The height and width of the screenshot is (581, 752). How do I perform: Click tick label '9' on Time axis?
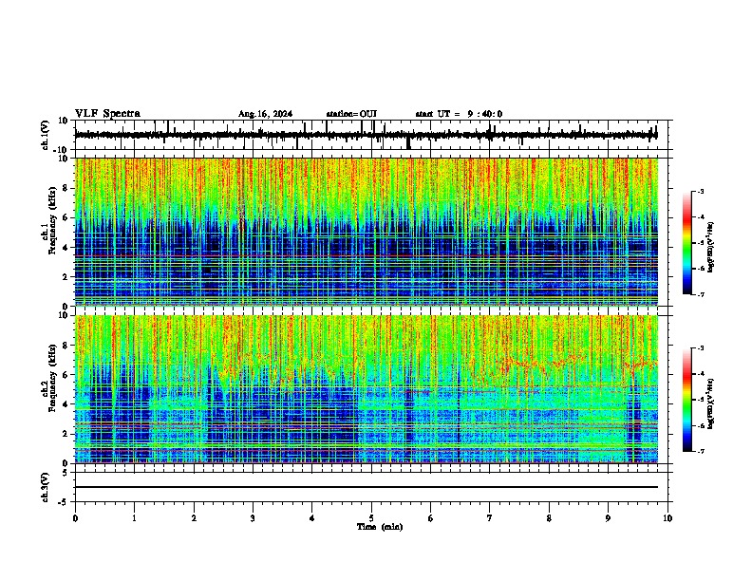(608, 518)
